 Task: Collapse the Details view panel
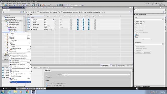(3, 59)
